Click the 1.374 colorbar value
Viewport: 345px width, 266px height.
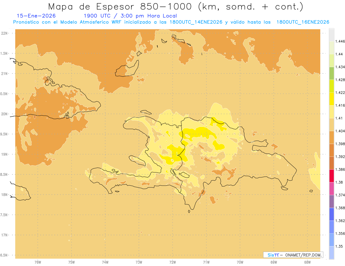point(340,195)
